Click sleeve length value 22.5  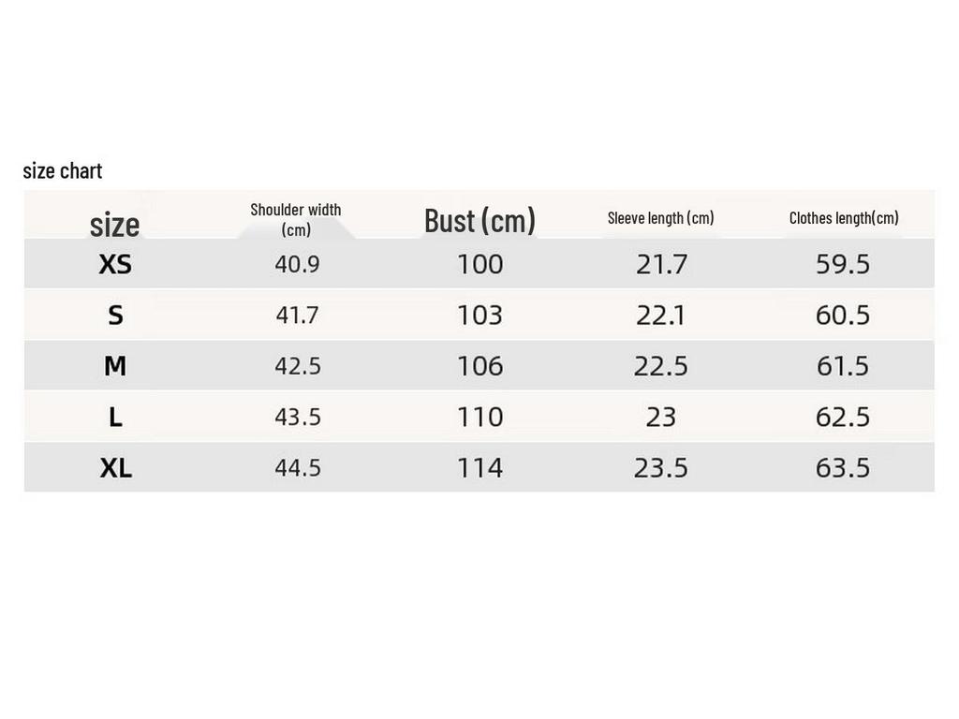(660, 366)
